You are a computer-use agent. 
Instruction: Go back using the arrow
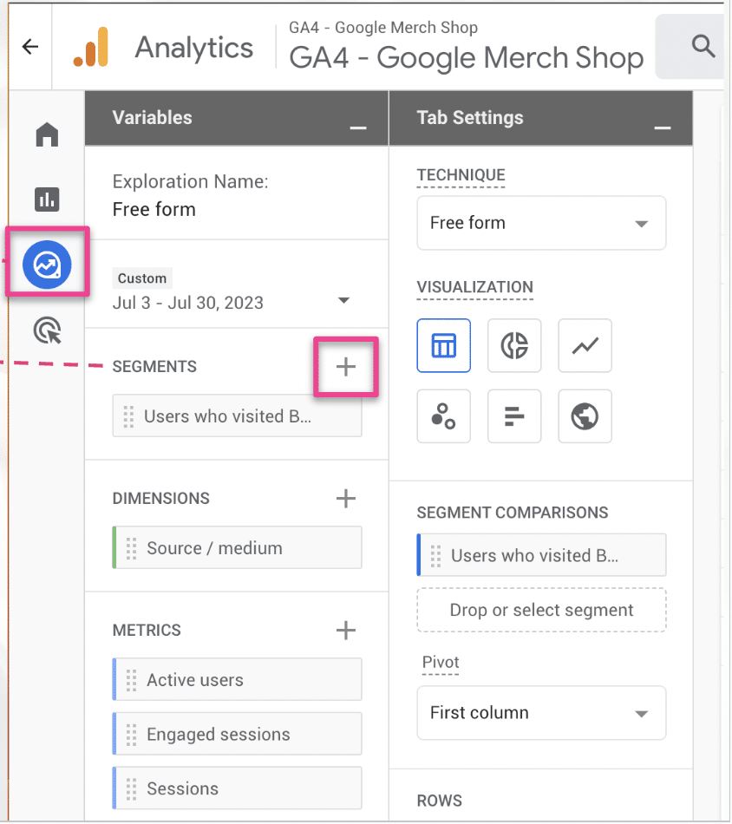[30, 47]
